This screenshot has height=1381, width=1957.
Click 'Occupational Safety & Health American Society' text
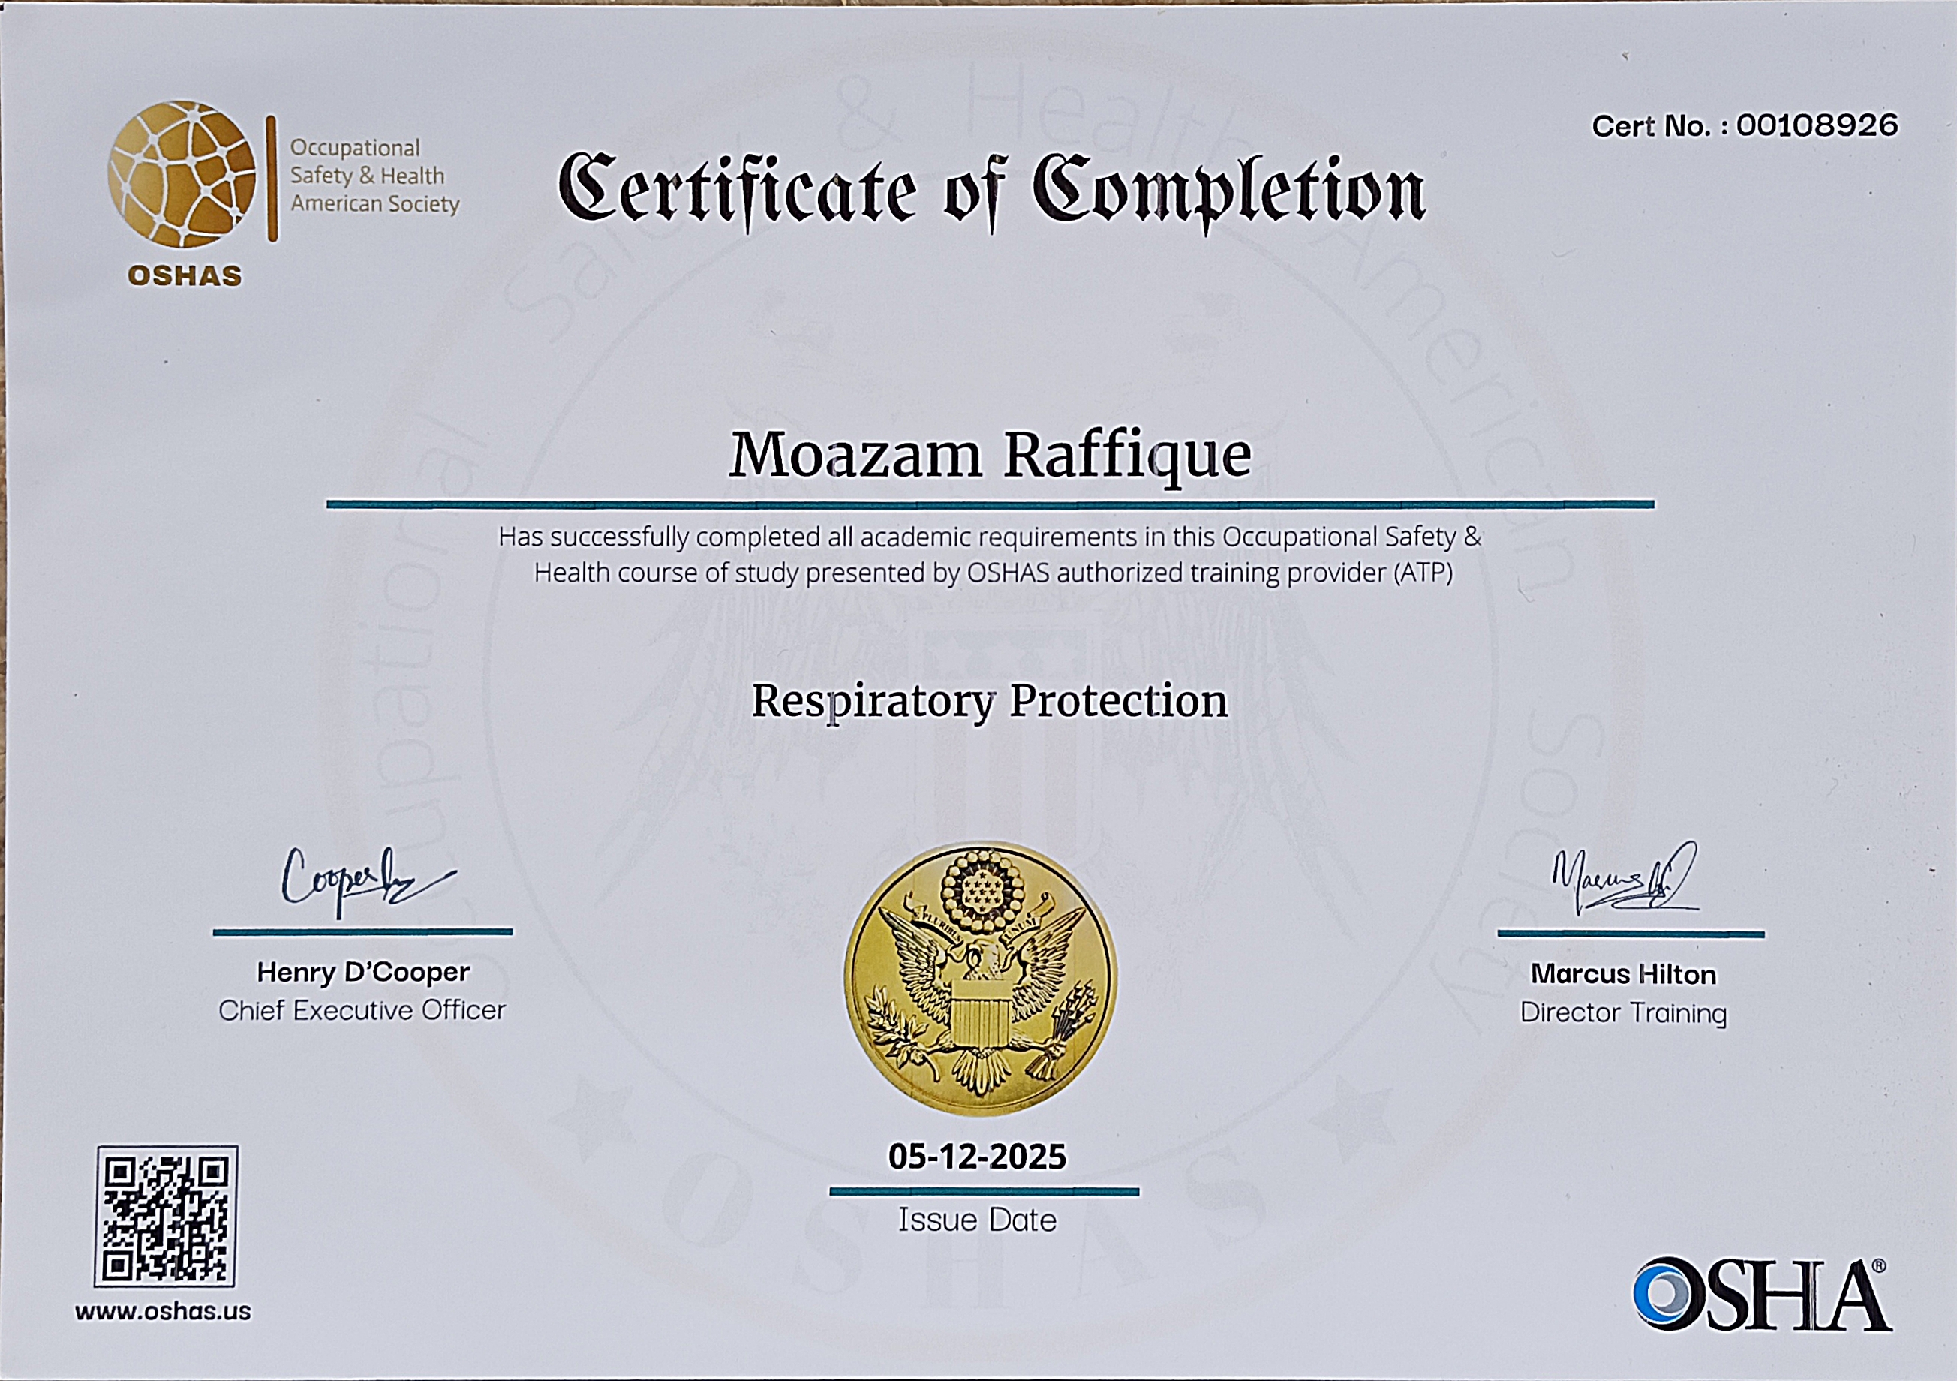pyautogui.click(x=375, y=176)
